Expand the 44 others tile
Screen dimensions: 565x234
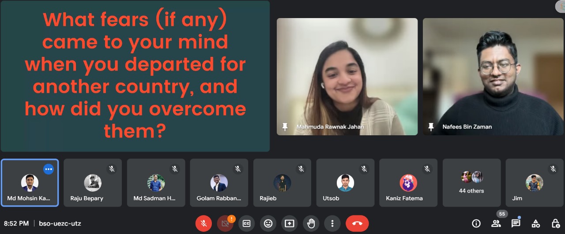coord(471,183)
